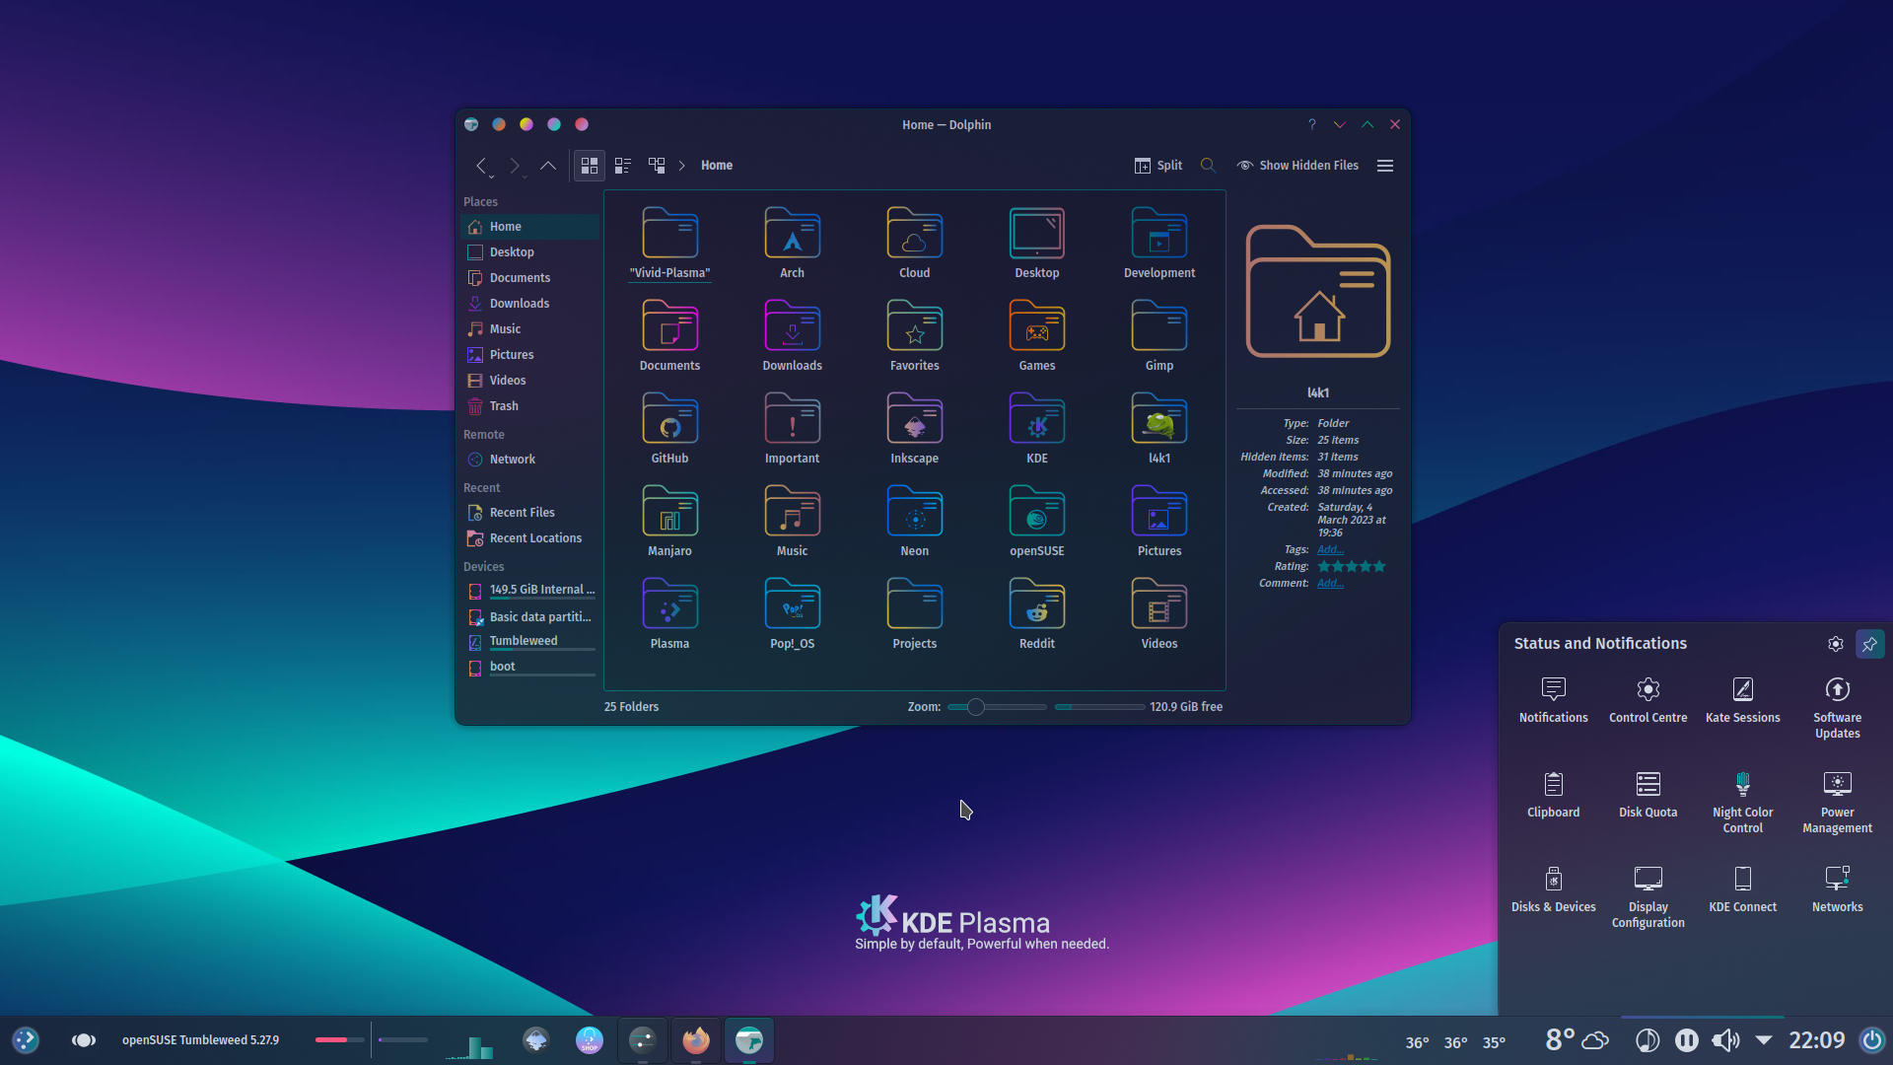Open the volume control in the panel
1893x1065 pixels.
tap(1725, 1040)
